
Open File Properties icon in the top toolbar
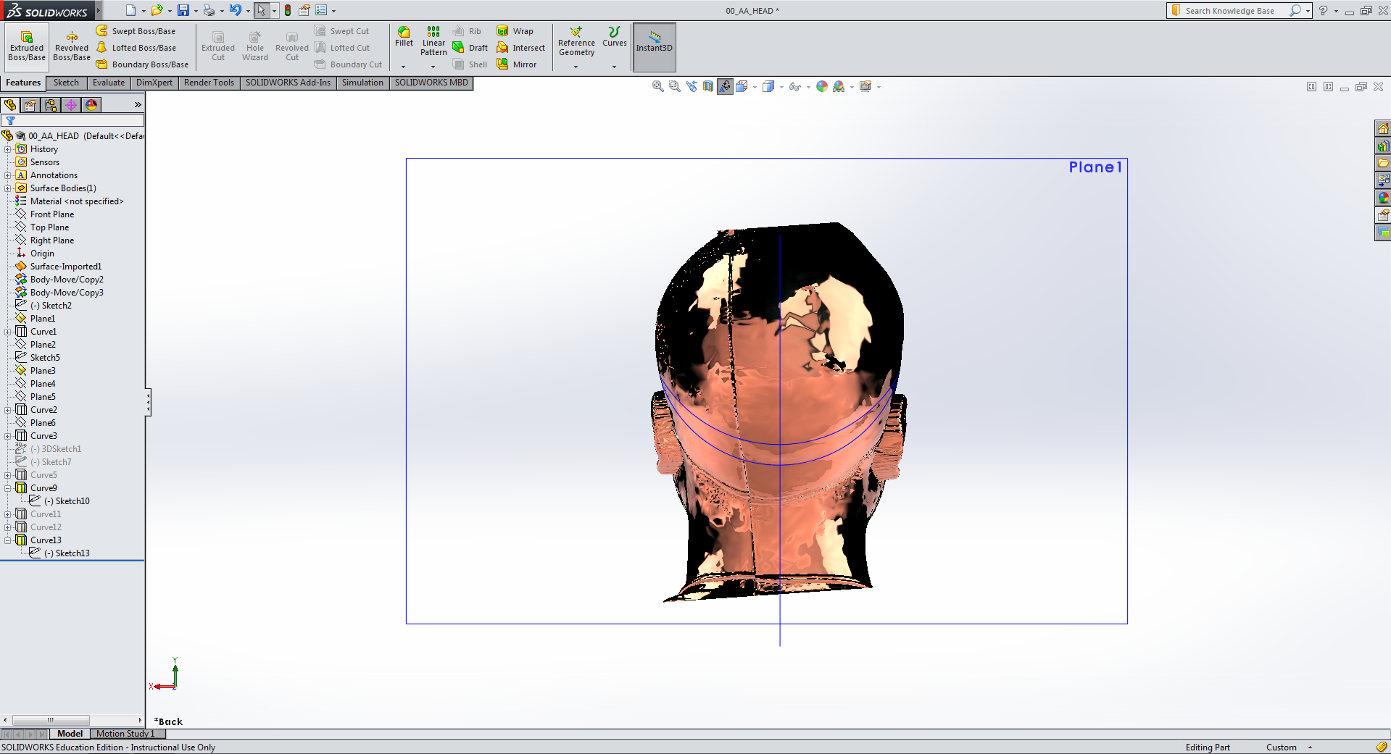pyautogui.click(x=304, y=10)
